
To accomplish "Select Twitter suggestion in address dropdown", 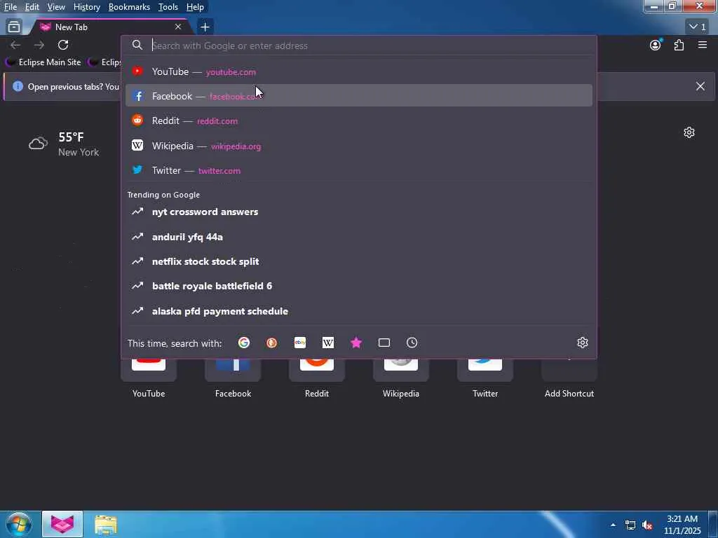I will 358,170.
